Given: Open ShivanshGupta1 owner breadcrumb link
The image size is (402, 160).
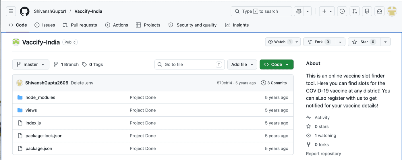Looking at the screenshot, I should tap(50, 11).
